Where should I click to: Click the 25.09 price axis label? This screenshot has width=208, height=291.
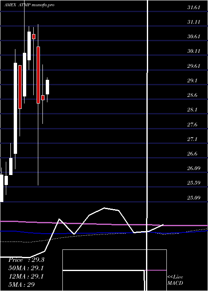click(x=194, y=197)
